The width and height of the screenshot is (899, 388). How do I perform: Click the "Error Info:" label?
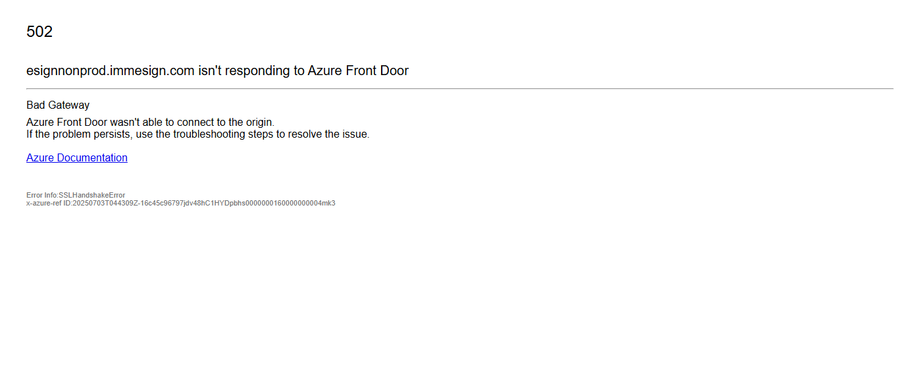[42, 195]
